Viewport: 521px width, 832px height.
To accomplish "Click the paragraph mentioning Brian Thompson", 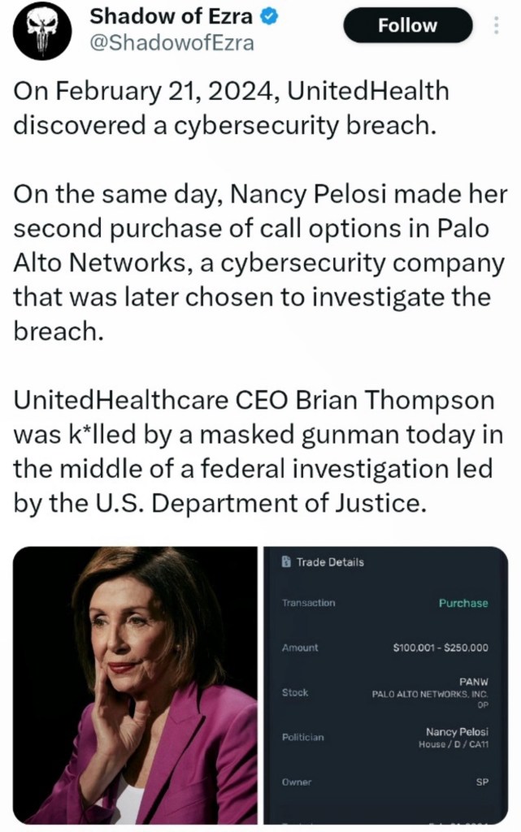I will coord(258,452).
